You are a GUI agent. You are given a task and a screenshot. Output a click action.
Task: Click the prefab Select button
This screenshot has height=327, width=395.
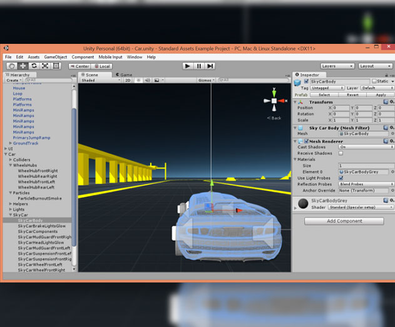click(324, 95)
